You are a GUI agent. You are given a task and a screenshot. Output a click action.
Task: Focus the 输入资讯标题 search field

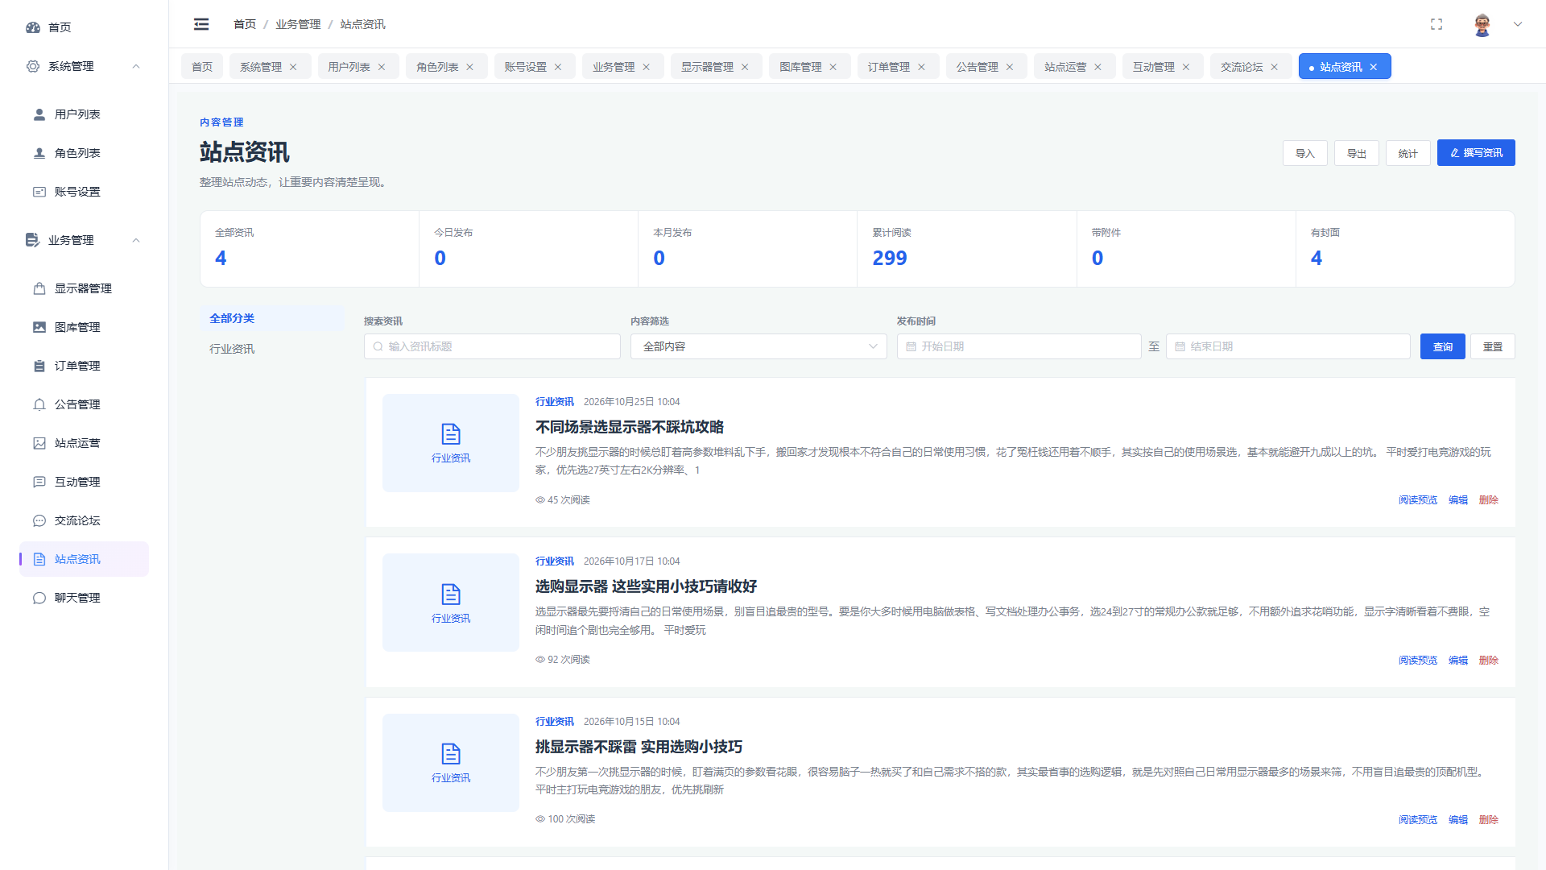(x=492, y=346)
